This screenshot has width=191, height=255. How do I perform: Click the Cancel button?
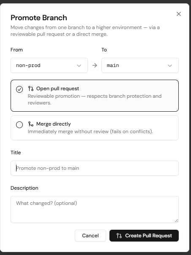[90, 236]
